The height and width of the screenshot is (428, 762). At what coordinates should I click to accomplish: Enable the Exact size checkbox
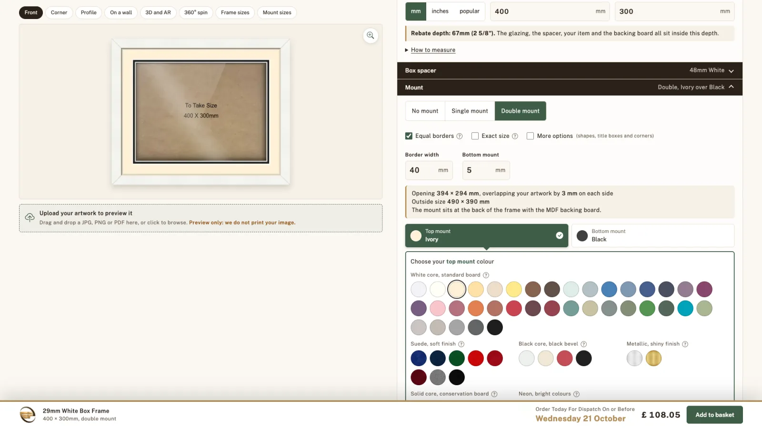pos(475,136)
